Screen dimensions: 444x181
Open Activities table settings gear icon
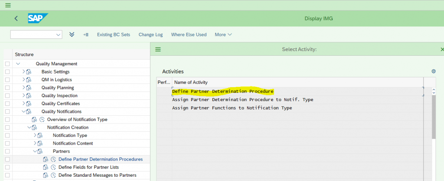tap(434, 71)
